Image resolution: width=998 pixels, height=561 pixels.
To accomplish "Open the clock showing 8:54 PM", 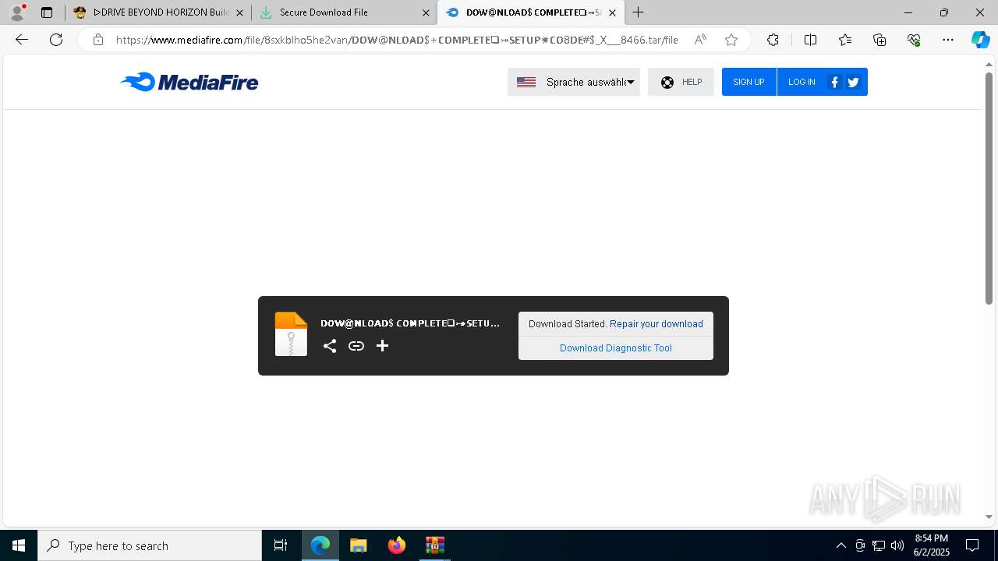I will pos(932,545).
